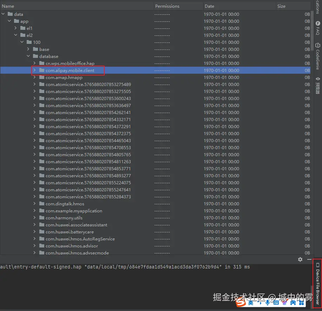Sort by the Permissions column header

(178, 6)
